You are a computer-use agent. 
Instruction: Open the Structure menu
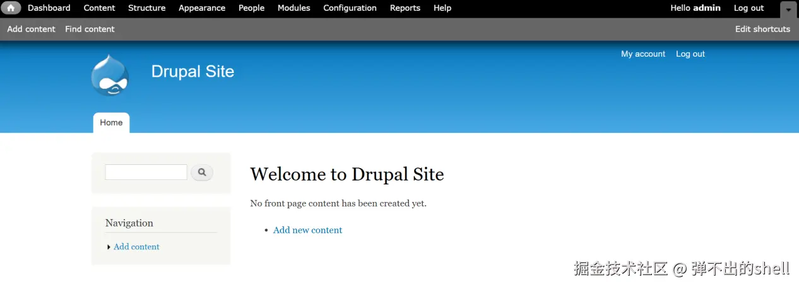pyautogui.click(x=147, y=8)
